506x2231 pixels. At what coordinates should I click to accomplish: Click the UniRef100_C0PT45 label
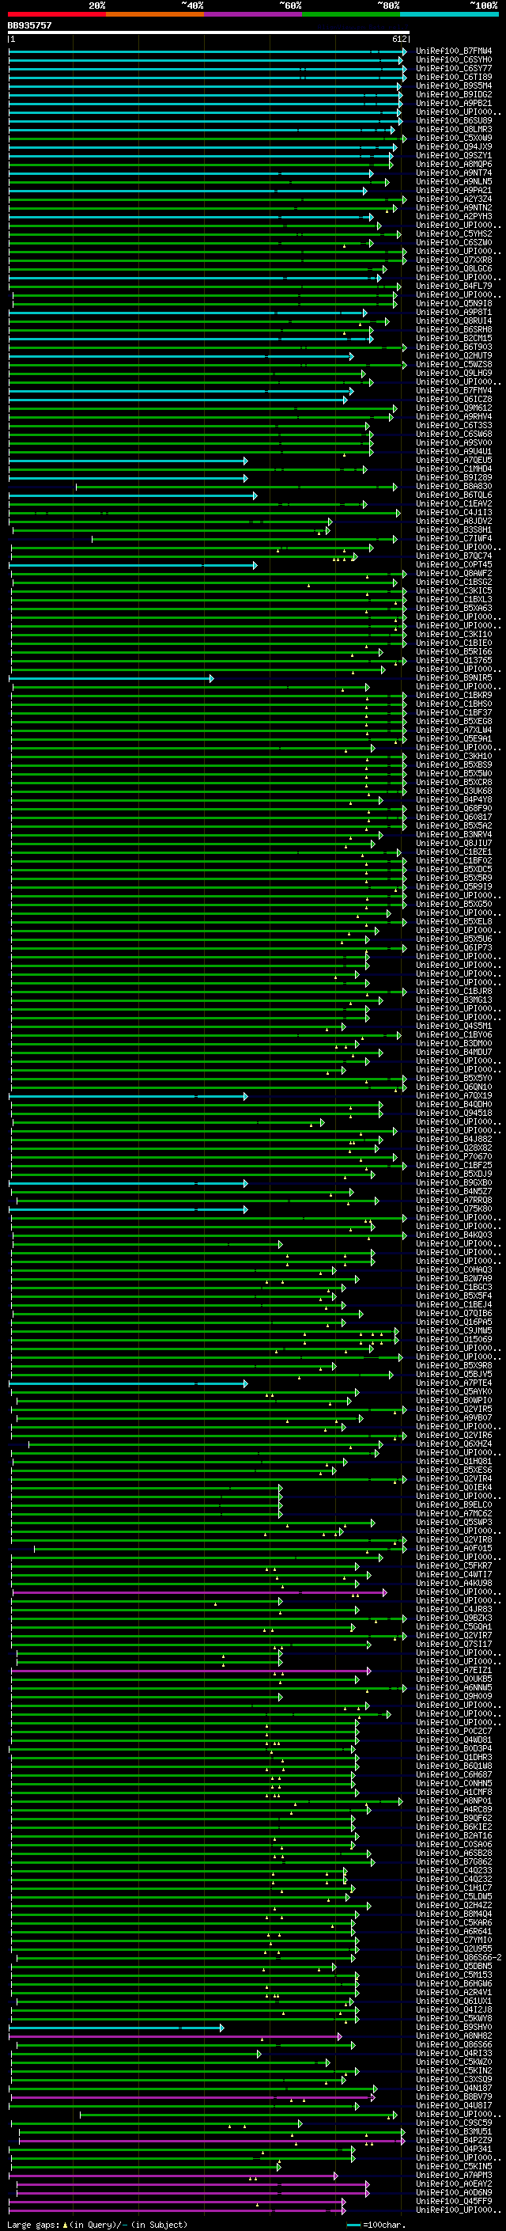coord(454,565)
